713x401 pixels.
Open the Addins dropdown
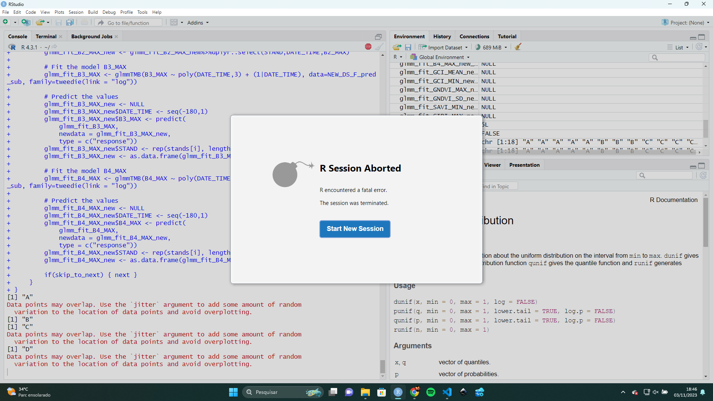(x=198, y=23)
